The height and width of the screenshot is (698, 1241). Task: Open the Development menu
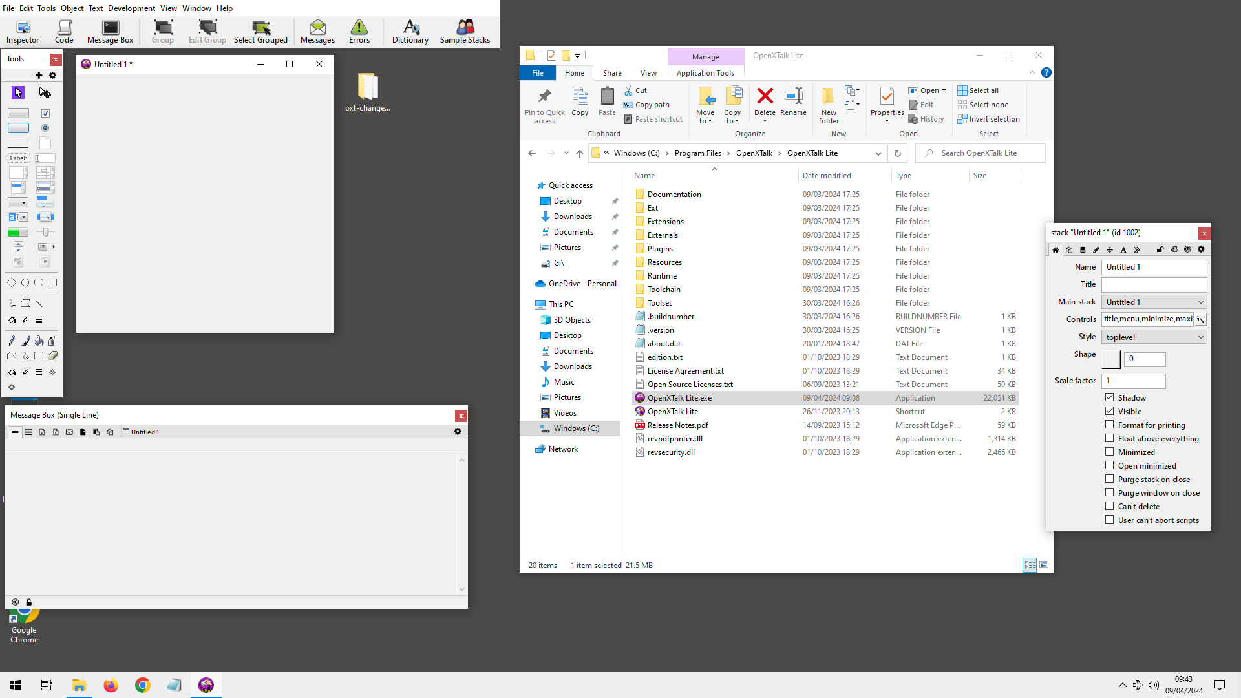pyautogui.click(x=131, y=8)
